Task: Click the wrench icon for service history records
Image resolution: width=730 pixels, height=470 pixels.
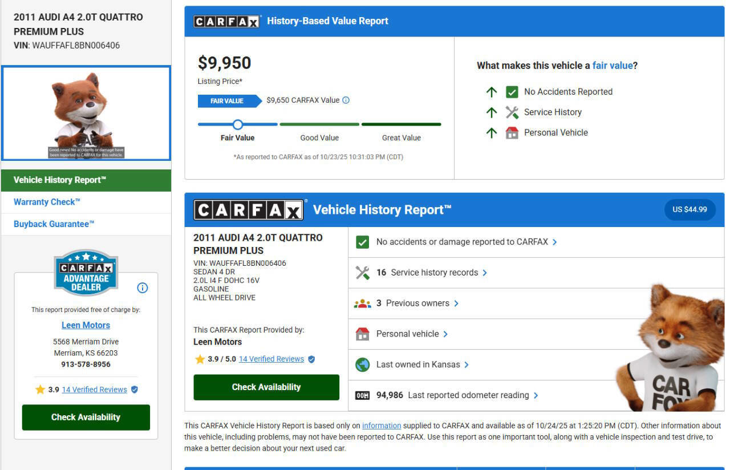Action: coord(362,273)
